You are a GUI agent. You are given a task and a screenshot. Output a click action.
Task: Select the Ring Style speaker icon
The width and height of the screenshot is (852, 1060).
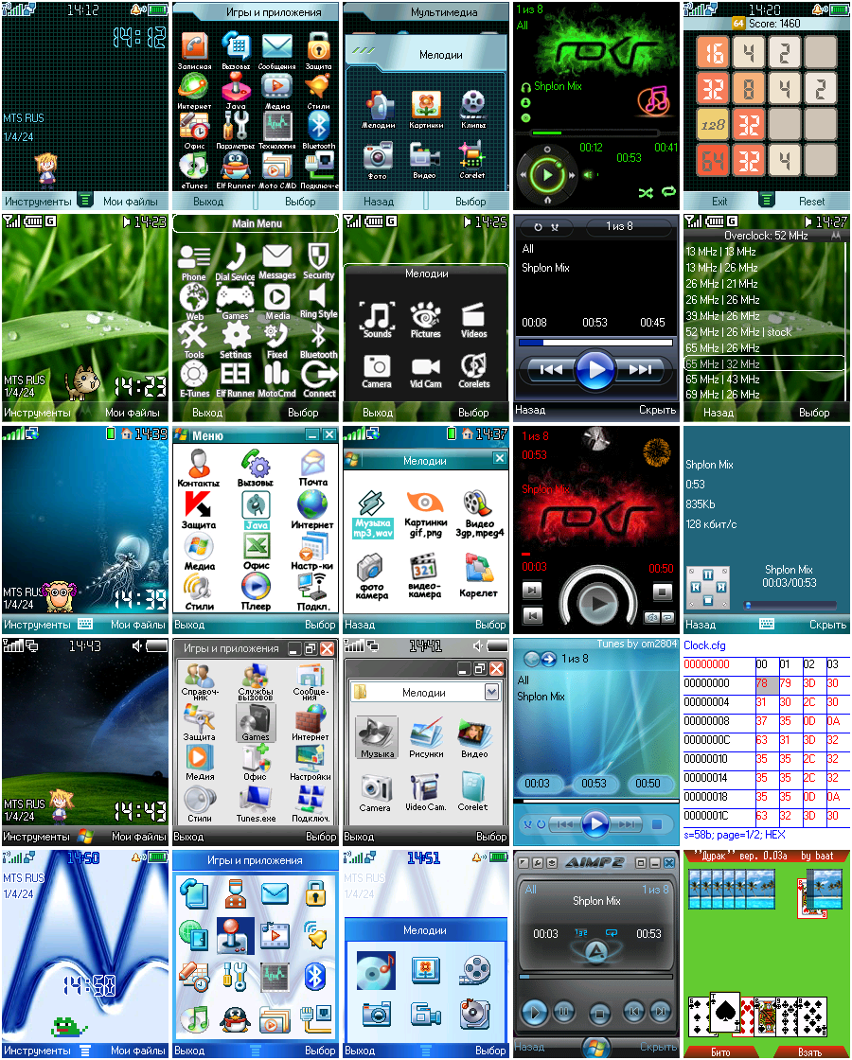[318, 296]
